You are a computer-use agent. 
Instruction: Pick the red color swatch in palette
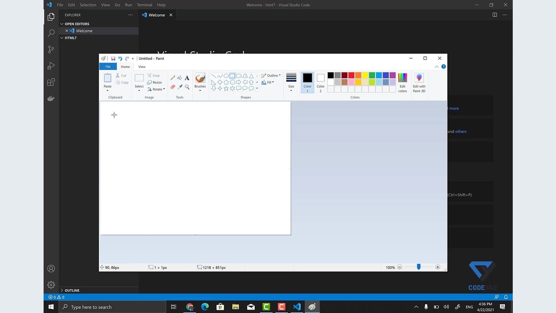351,75
